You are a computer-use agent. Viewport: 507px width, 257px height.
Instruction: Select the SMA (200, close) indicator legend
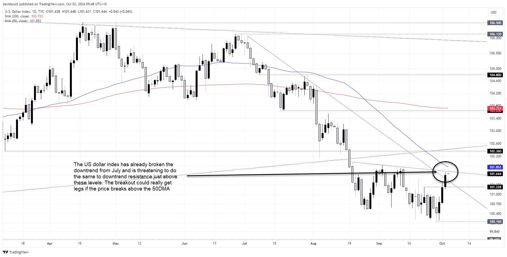[x=17, y=16]
